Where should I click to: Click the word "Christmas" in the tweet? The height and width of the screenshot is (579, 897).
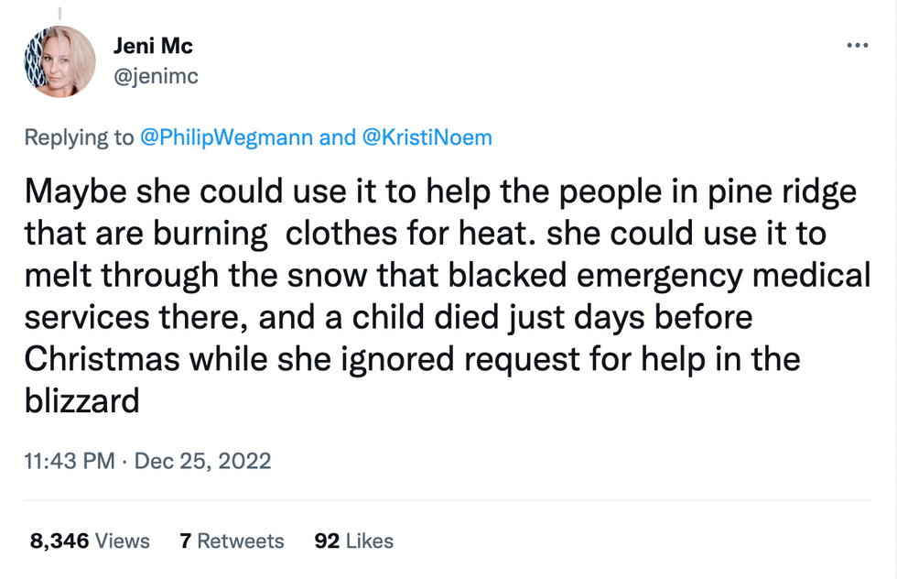tap(103, 358)
